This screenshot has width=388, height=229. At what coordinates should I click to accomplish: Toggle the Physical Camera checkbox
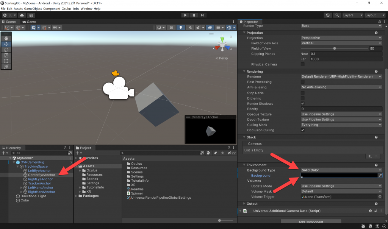pos(302,64)
